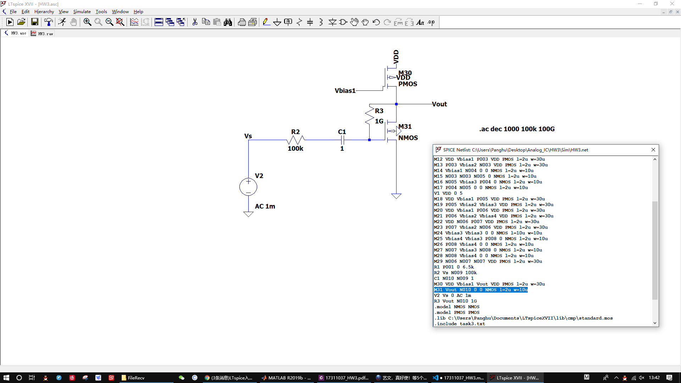
Task: Click netlist scrollbar up arrow
Action: tap(655, 159)
